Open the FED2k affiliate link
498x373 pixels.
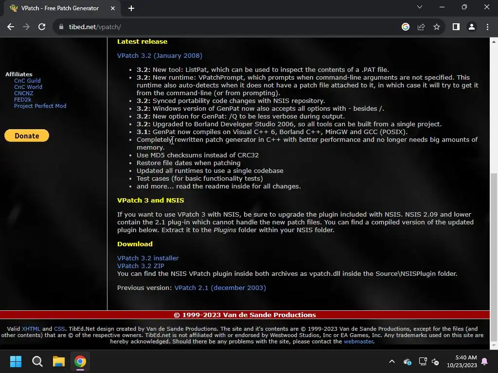point(22,100)
